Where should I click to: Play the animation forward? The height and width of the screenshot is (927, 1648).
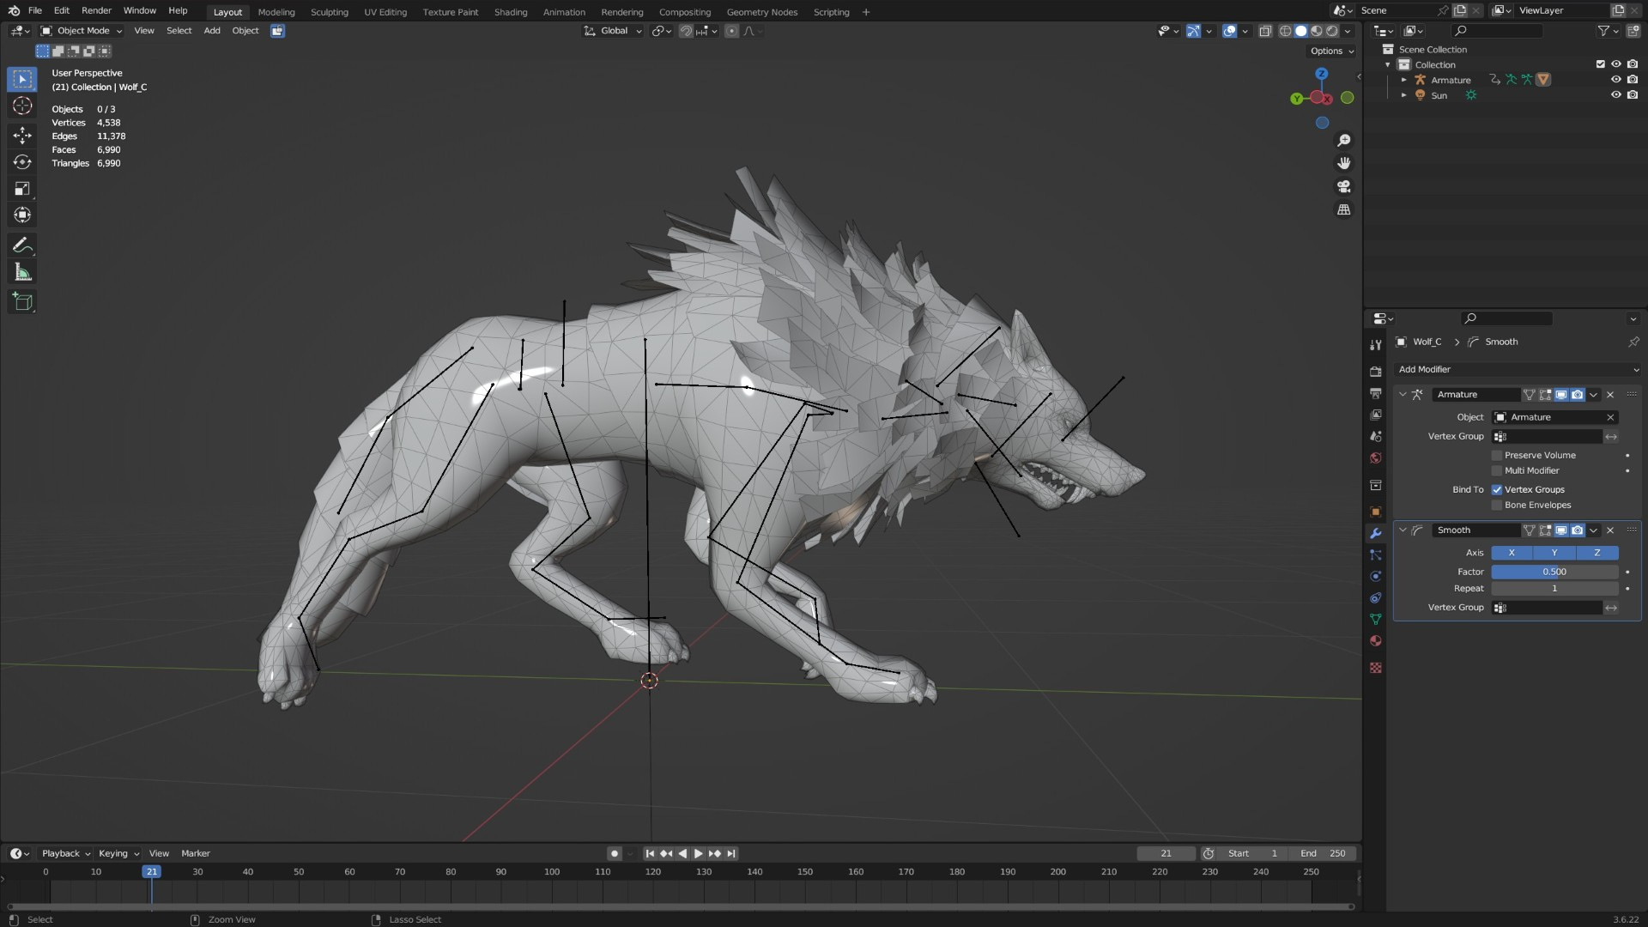(699, 853)
